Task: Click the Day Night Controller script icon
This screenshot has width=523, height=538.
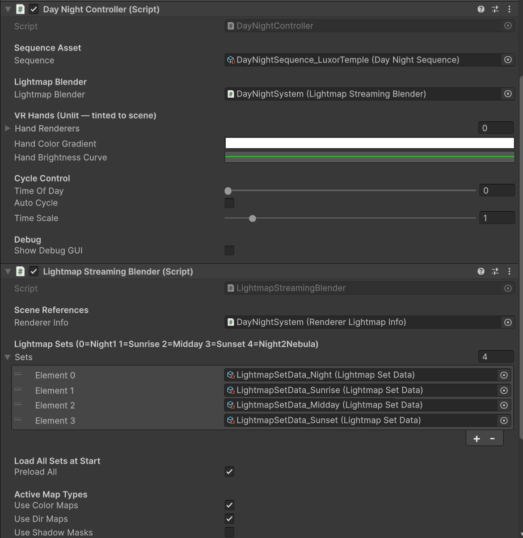Action: coord(20,9)
